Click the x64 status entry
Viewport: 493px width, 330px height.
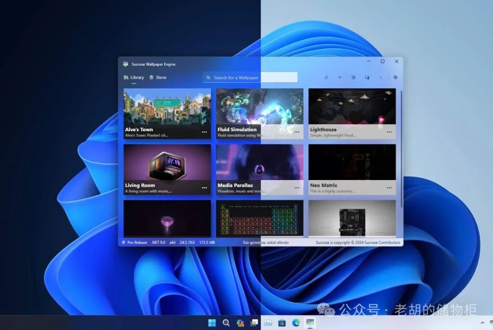[x=172, y=242]
